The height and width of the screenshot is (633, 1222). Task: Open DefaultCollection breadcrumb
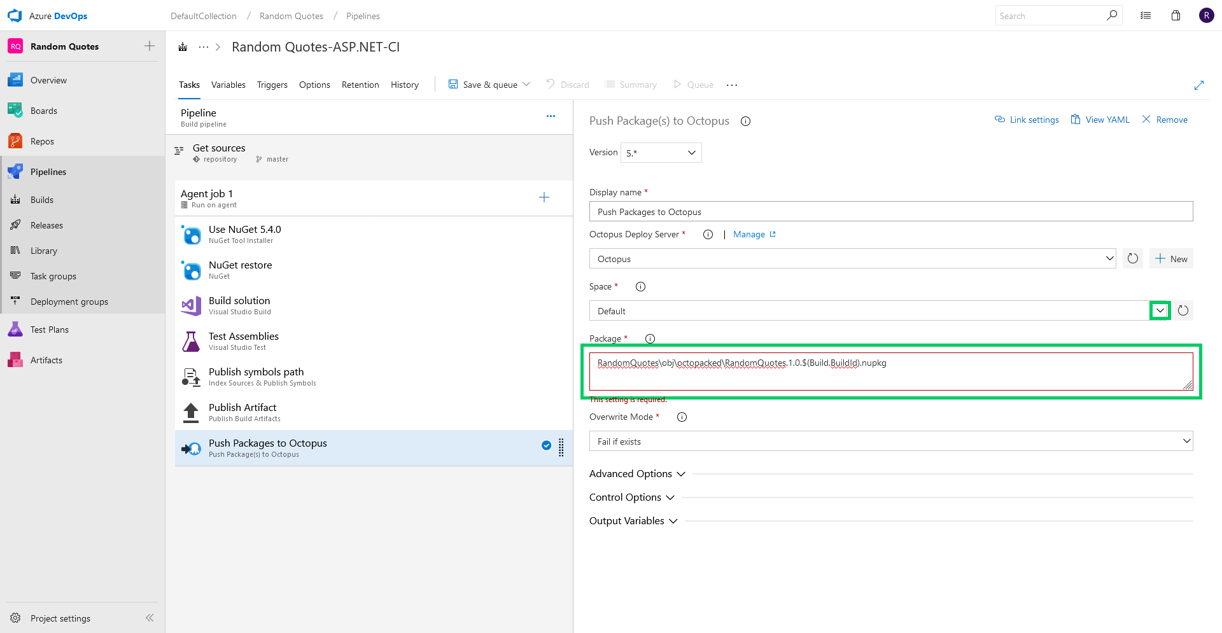click(204, 16)
